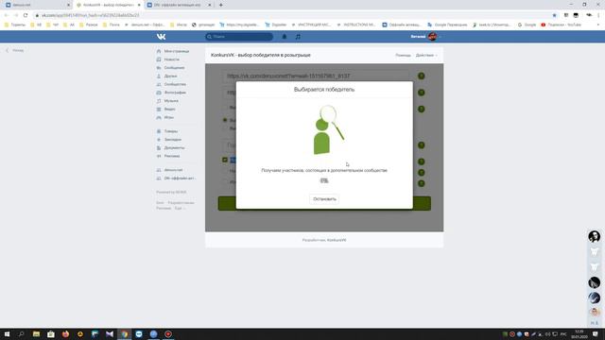
Task: Open the Google Переводчик bookmark
Action: point(447,25)
